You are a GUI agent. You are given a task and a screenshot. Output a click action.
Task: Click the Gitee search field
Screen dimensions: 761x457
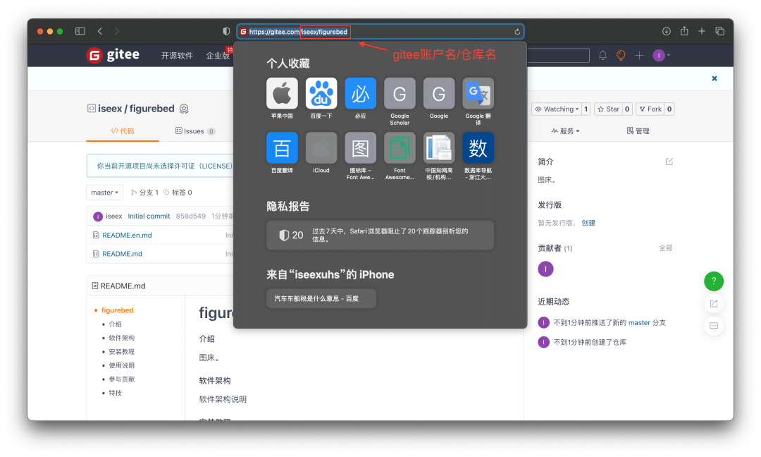pos(558,56)
